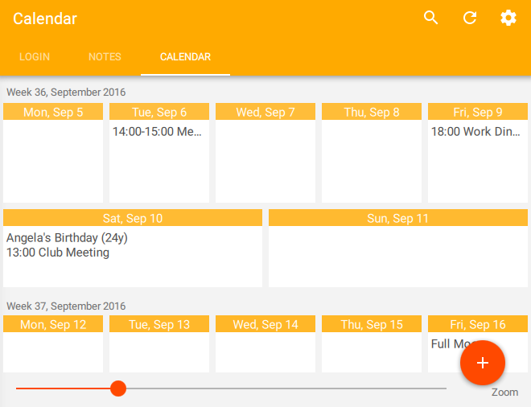Switch to the Login tab
The image size is (531, 407).
tap(35, 57)
